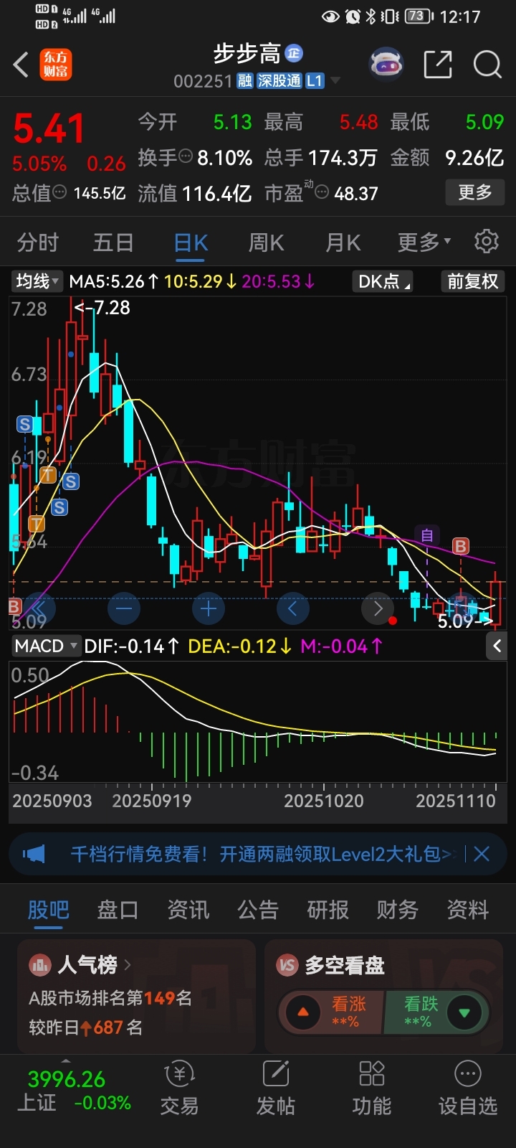The image size is (516, 1148).
Task: Tap A股市场排名第149名 text
Action: click(x=110, y=997)
